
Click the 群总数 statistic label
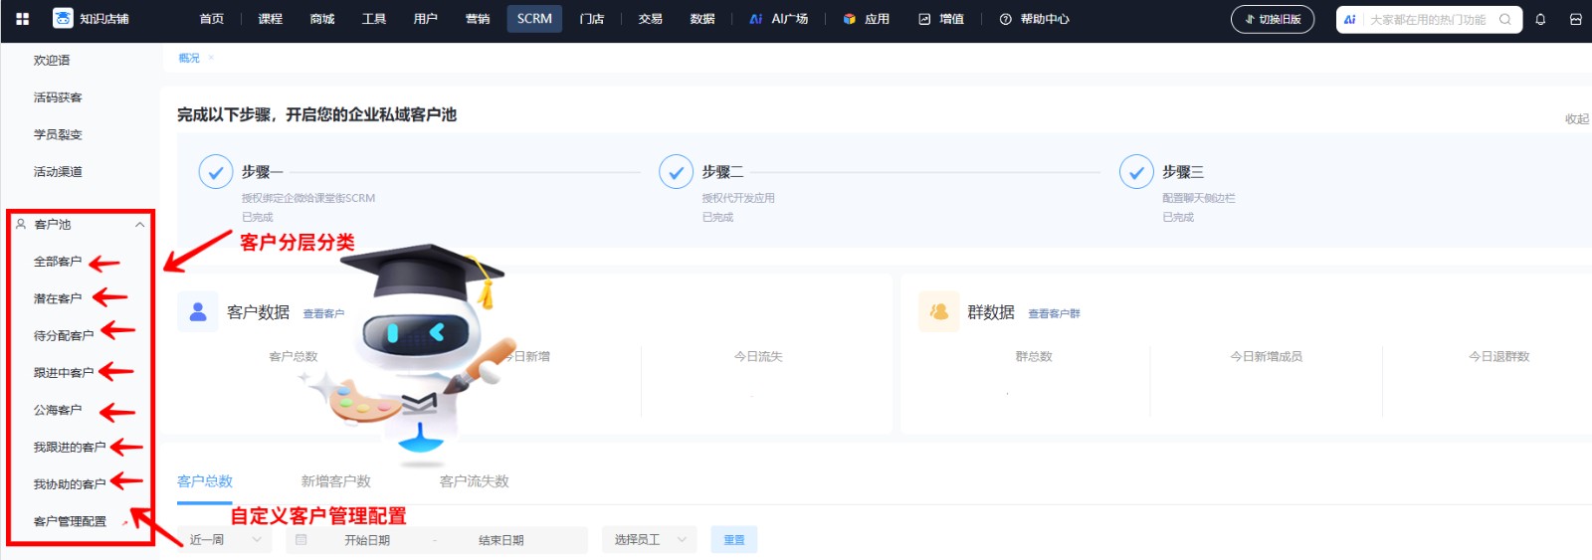pos(1034,356)
